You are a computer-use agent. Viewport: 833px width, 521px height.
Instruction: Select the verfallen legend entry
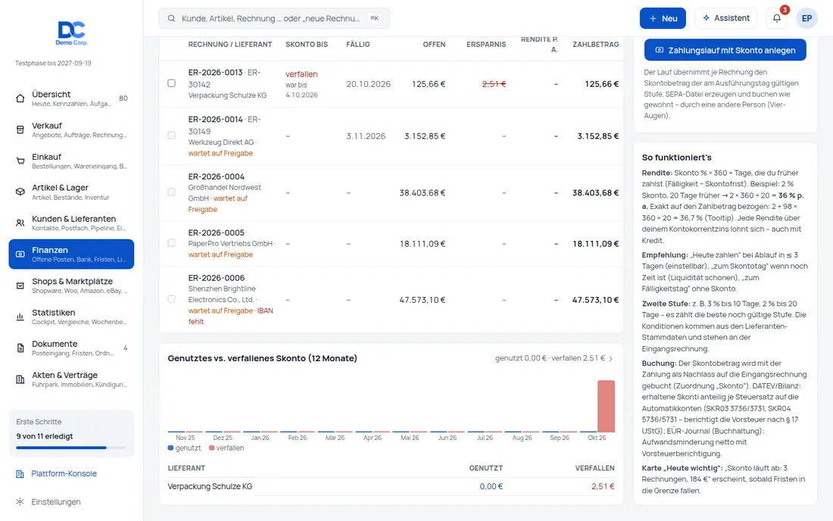[x=227, y=448]
